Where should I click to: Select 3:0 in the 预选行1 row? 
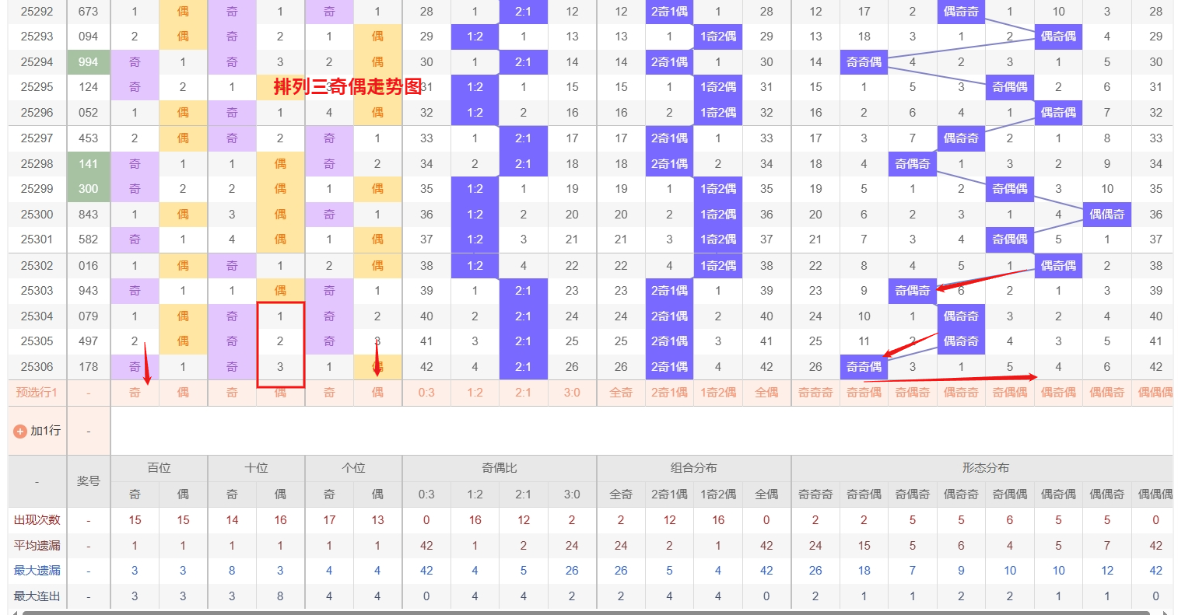(572, 393)
